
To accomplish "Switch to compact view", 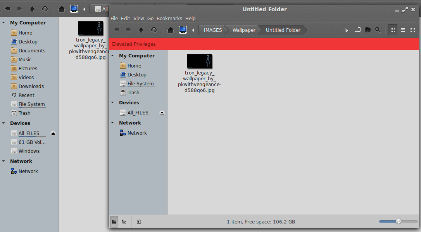I will (x=413, y=30).
